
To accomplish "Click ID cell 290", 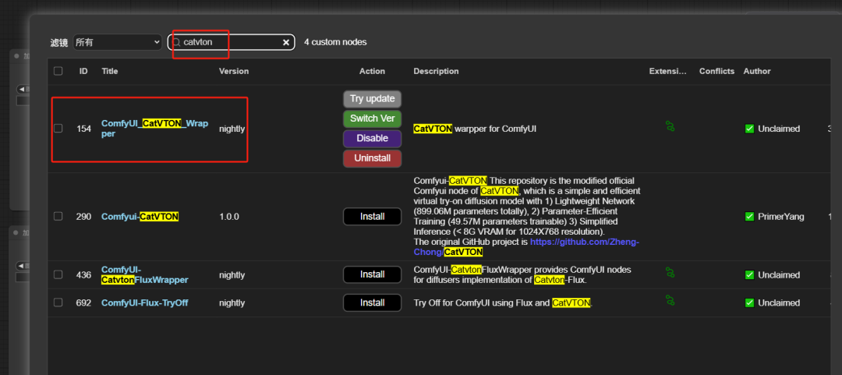I will [83, 217].
